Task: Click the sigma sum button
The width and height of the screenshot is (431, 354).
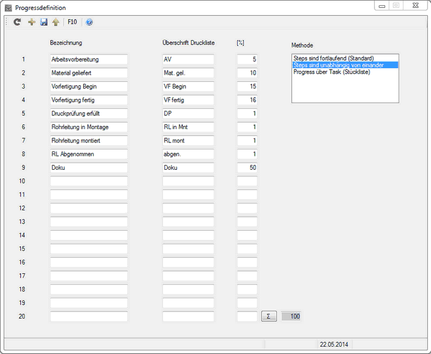Action: point(269,317)
